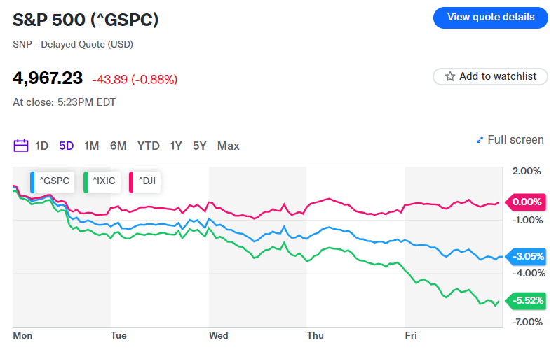Click the Tue axis label

118,335
